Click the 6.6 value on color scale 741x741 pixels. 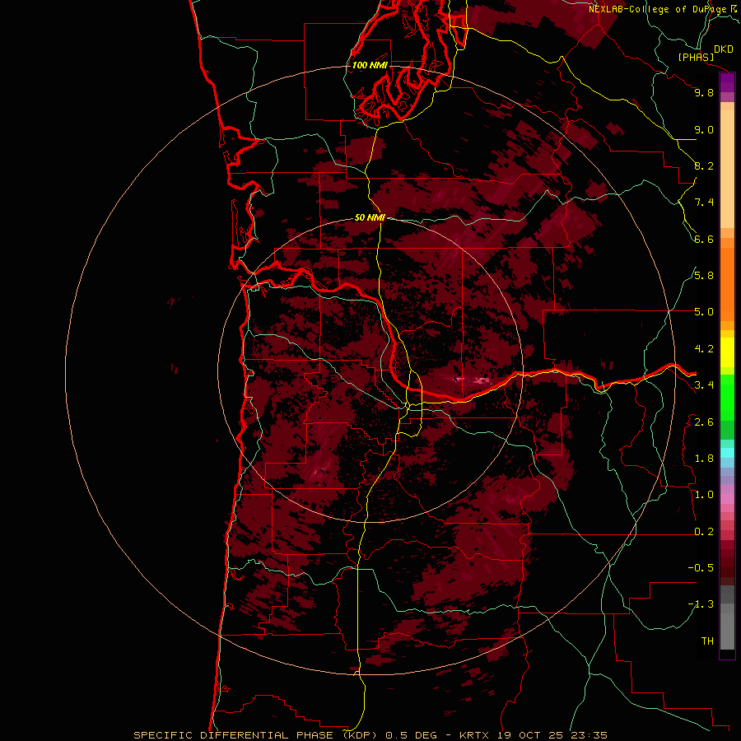704,239
